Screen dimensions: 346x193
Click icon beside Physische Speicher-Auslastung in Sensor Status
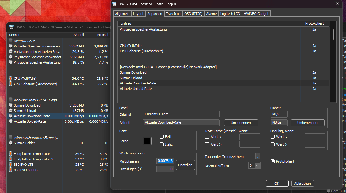pyautogui.click(x=10, y=62)
